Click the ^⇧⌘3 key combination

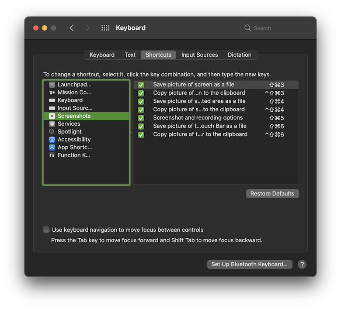274,93
